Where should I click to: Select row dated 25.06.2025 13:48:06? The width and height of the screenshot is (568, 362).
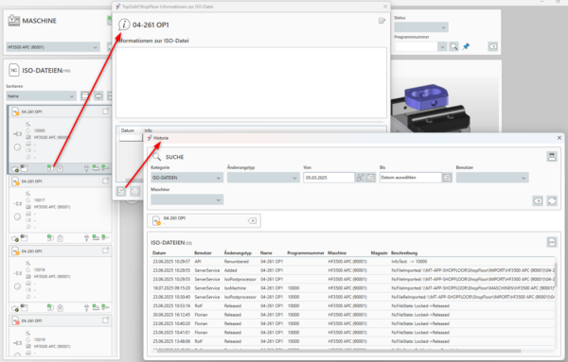tap(352, 341)
